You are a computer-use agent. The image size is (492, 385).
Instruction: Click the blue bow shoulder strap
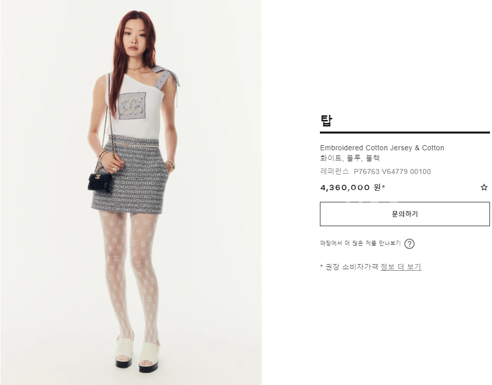coord(166,76)
